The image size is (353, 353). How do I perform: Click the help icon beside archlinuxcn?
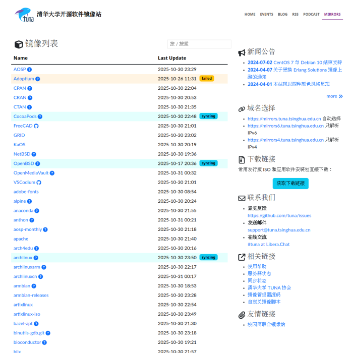pos(40,277)
